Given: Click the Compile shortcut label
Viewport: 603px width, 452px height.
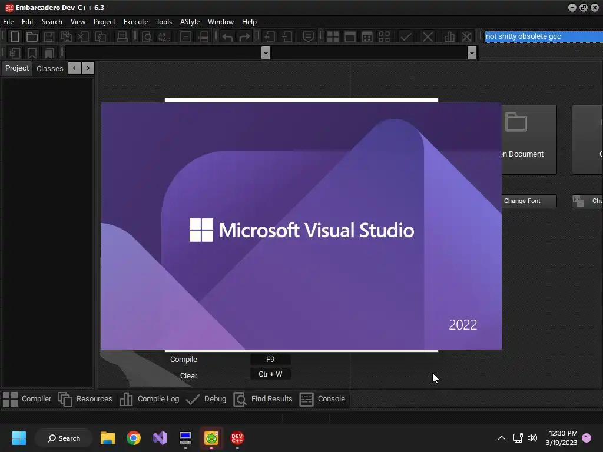Looking at the screenshot, I should 184,360.
